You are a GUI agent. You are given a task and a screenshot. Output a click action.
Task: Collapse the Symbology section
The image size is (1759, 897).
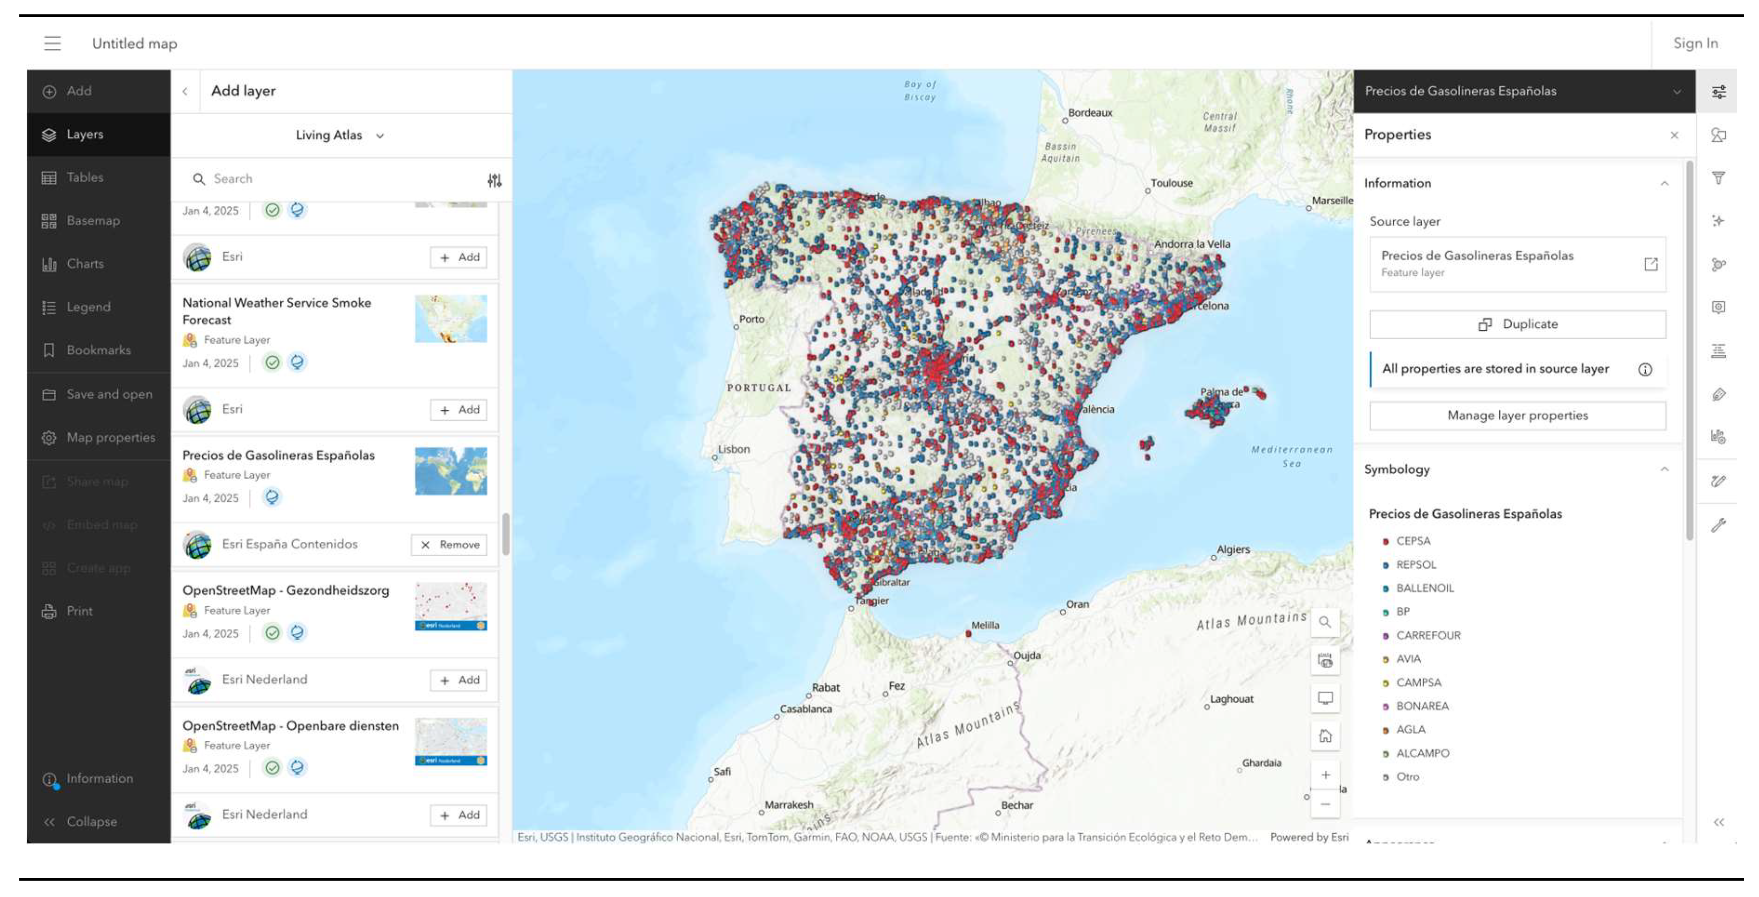click(1664, 469)
